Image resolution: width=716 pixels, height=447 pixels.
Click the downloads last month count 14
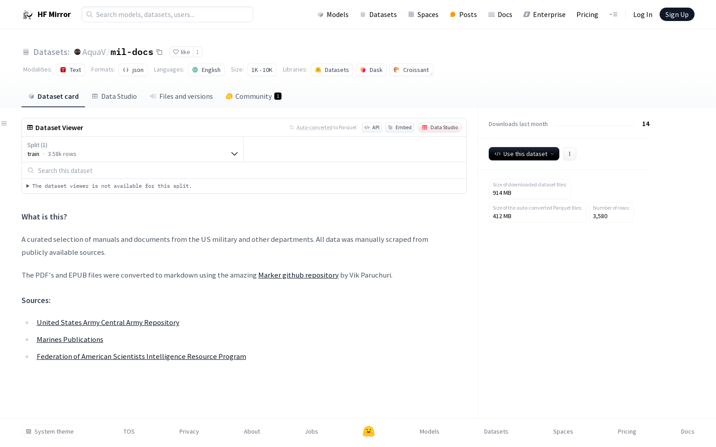click(646, 124)
